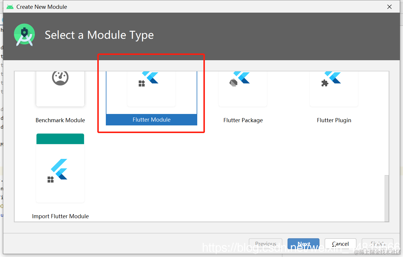Click the module list vertical scrollbar
This screenshot has height=257, width=403.
(387, 198)
